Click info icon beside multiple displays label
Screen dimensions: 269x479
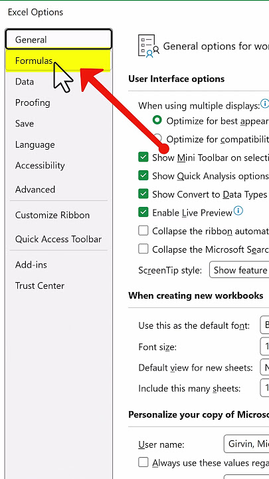tap(265, 104)
